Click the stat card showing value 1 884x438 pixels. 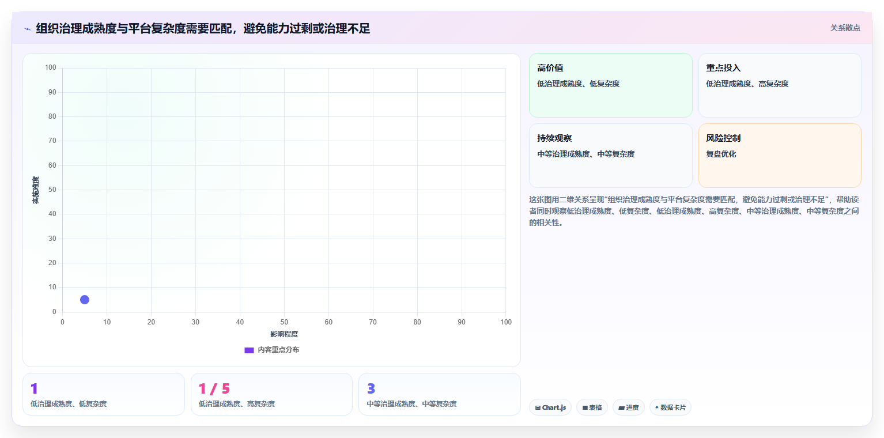(104, 394)
